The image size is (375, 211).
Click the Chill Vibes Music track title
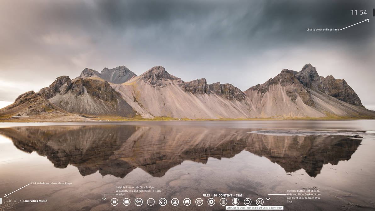[x=33, y=201]
